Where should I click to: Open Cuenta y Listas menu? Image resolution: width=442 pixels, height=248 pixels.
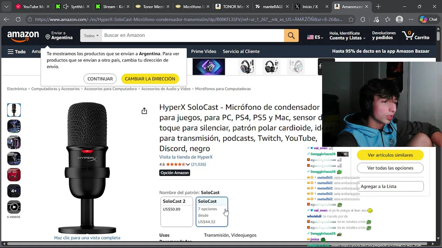(x=347, y=35)
